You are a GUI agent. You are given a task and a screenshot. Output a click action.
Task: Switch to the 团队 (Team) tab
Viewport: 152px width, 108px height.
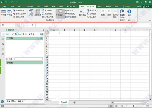pos(117,7)
